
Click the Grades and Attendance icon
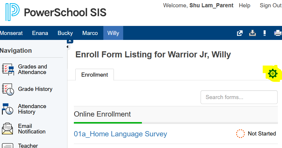click(8, 69)
